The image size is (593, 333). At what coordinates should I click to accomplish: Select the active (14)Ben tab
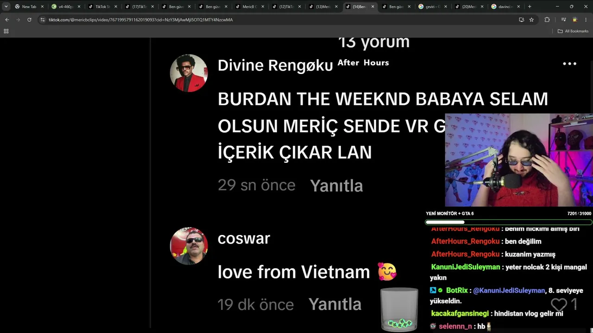[360, 6]
